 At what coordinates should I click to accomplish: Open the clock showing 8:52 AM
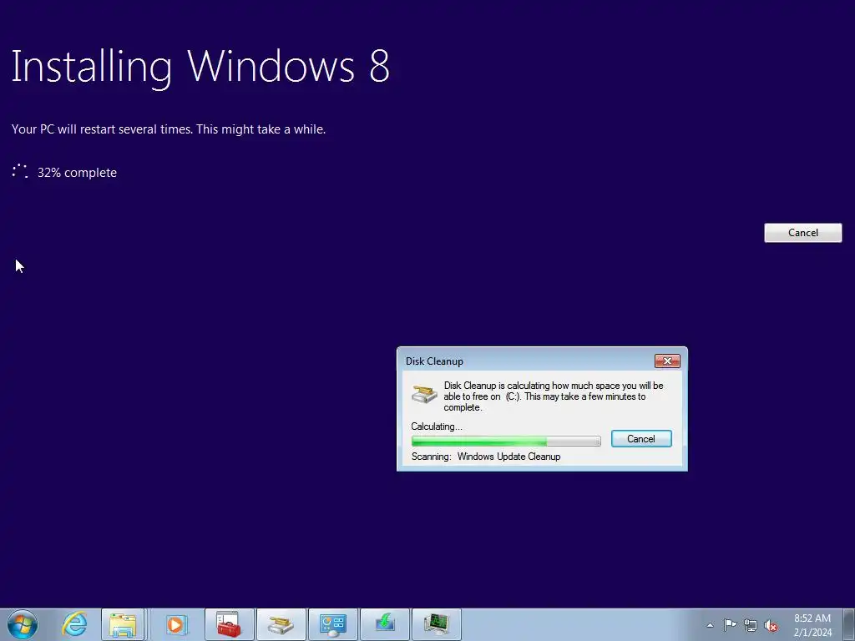click(812, 625)
